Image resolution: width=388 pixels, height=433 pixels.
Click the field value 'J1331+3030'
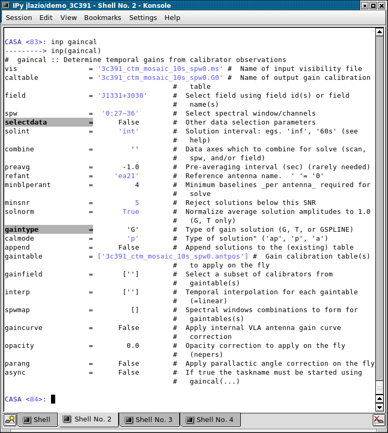[x=122, y=96]
